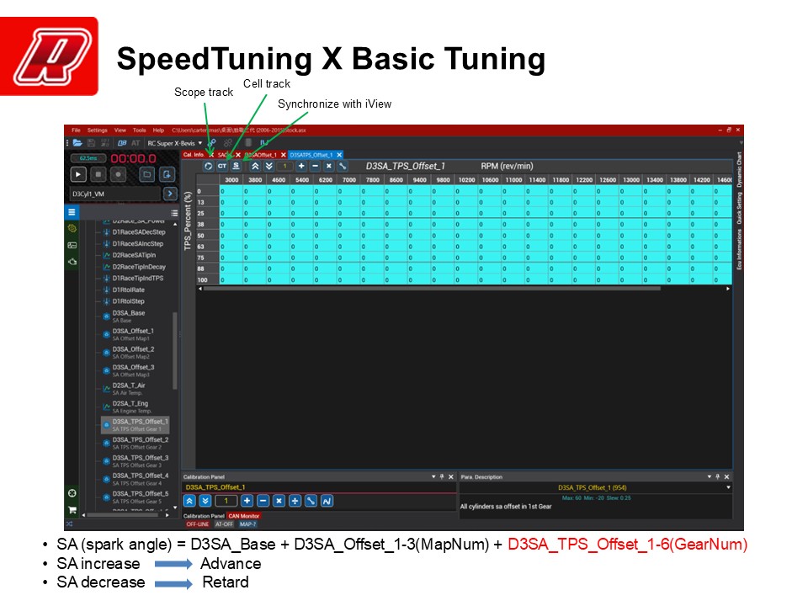Screen dimensions: 808x606
Task: Click the Synchronize with iView icon
Action: click(x=237, y=167)
